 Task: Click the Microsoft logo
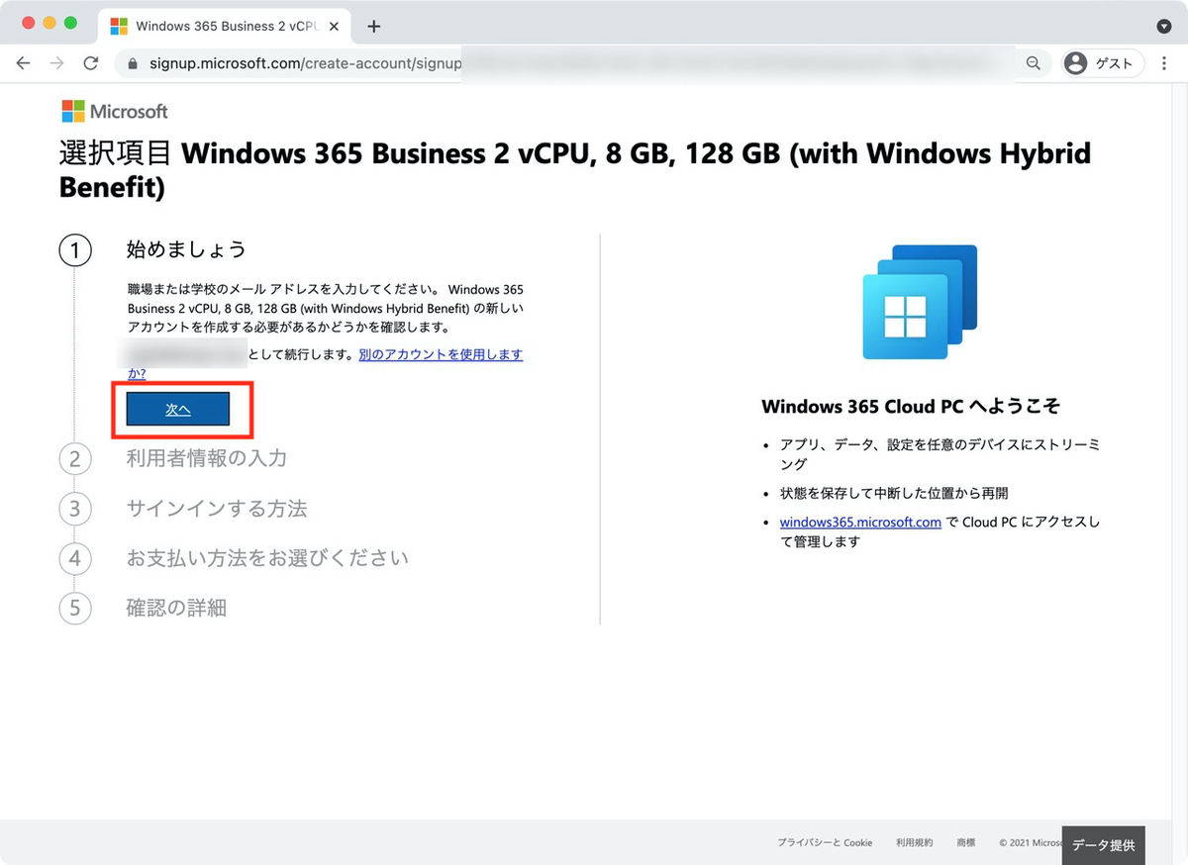coord(115,111)
